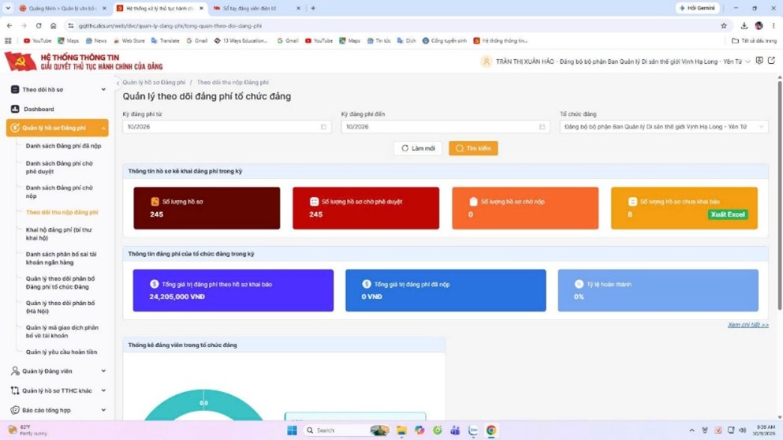
Task: Open the browser home page icon
Action: (x=54, y=25)
